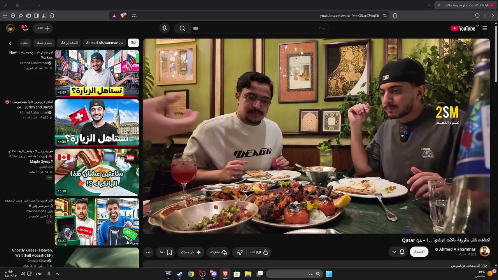
Task: Open the Windows Start button
Action: tap(329, 274)
